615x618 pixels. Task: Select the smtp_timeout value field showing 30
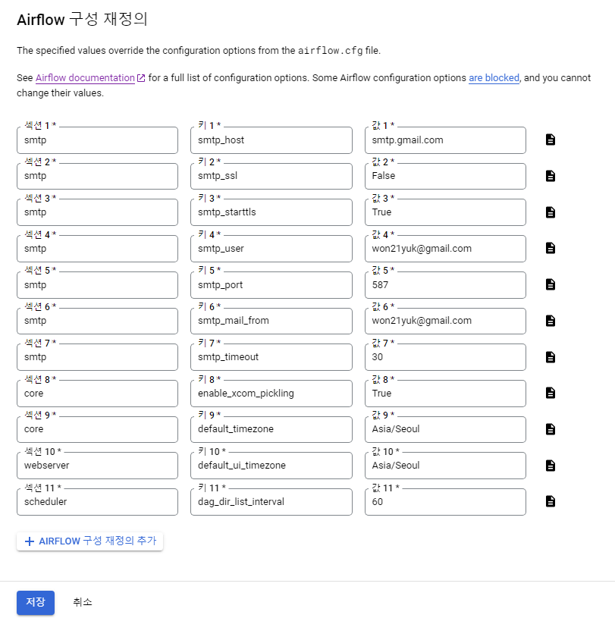pyautogui.click(x=445, y=357)
